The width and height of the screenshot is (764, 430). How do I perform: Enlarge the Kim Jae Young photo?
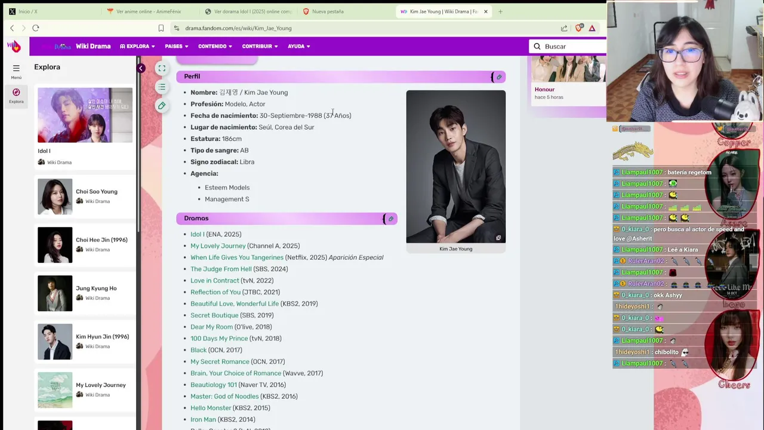click(x=498, y=238)
